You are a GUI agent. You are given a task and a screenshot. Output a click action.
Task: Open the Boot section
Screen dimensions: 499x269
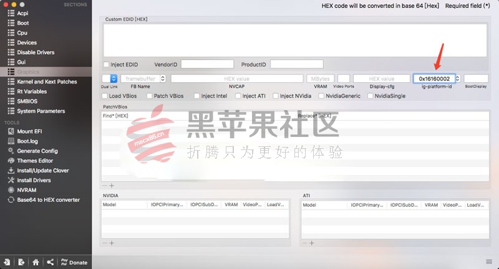coord(23,23)
